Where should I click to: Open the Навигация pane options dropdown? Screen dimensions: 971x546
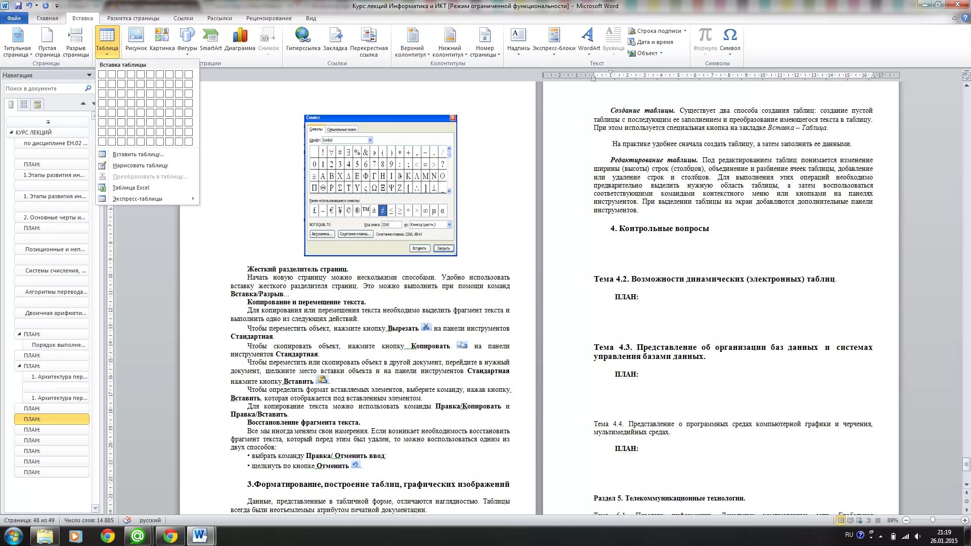pos(89,75)
